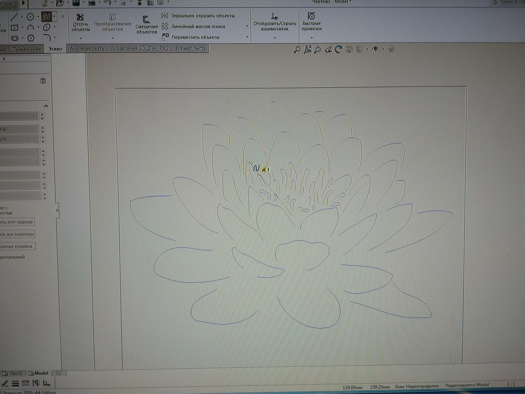Image resolution: width=525 pixels, height=394 pixels.
Task: Select the Spline sketch tool
Action: click(x=47, y=17)
